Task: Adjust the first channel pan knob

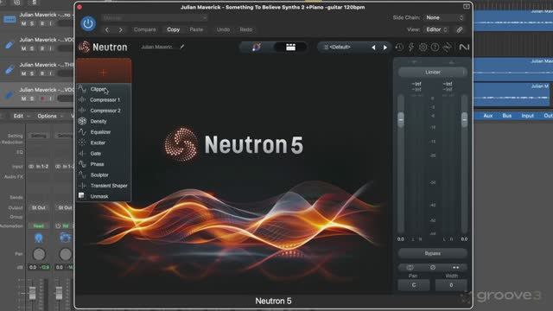Action: (39, 254)
